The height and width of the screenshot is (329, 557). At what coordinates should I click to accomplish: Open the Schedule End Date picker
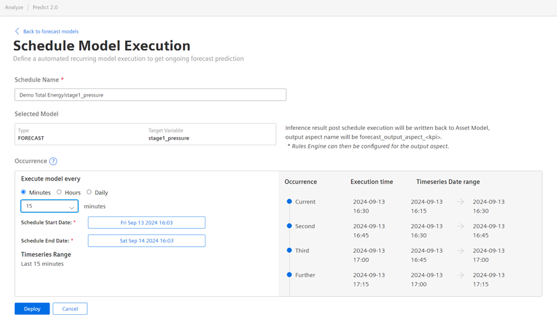pyautogui.click(x=147, y=241)
